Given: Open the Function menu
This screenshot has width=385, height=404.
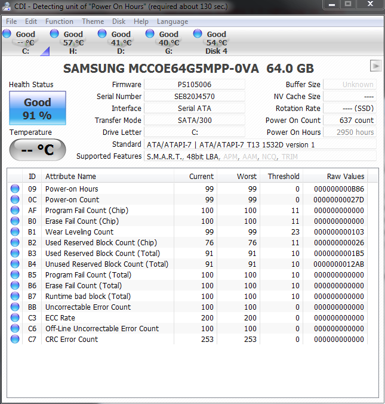Looking at the screenshot, I should click(x=59, y=21).
